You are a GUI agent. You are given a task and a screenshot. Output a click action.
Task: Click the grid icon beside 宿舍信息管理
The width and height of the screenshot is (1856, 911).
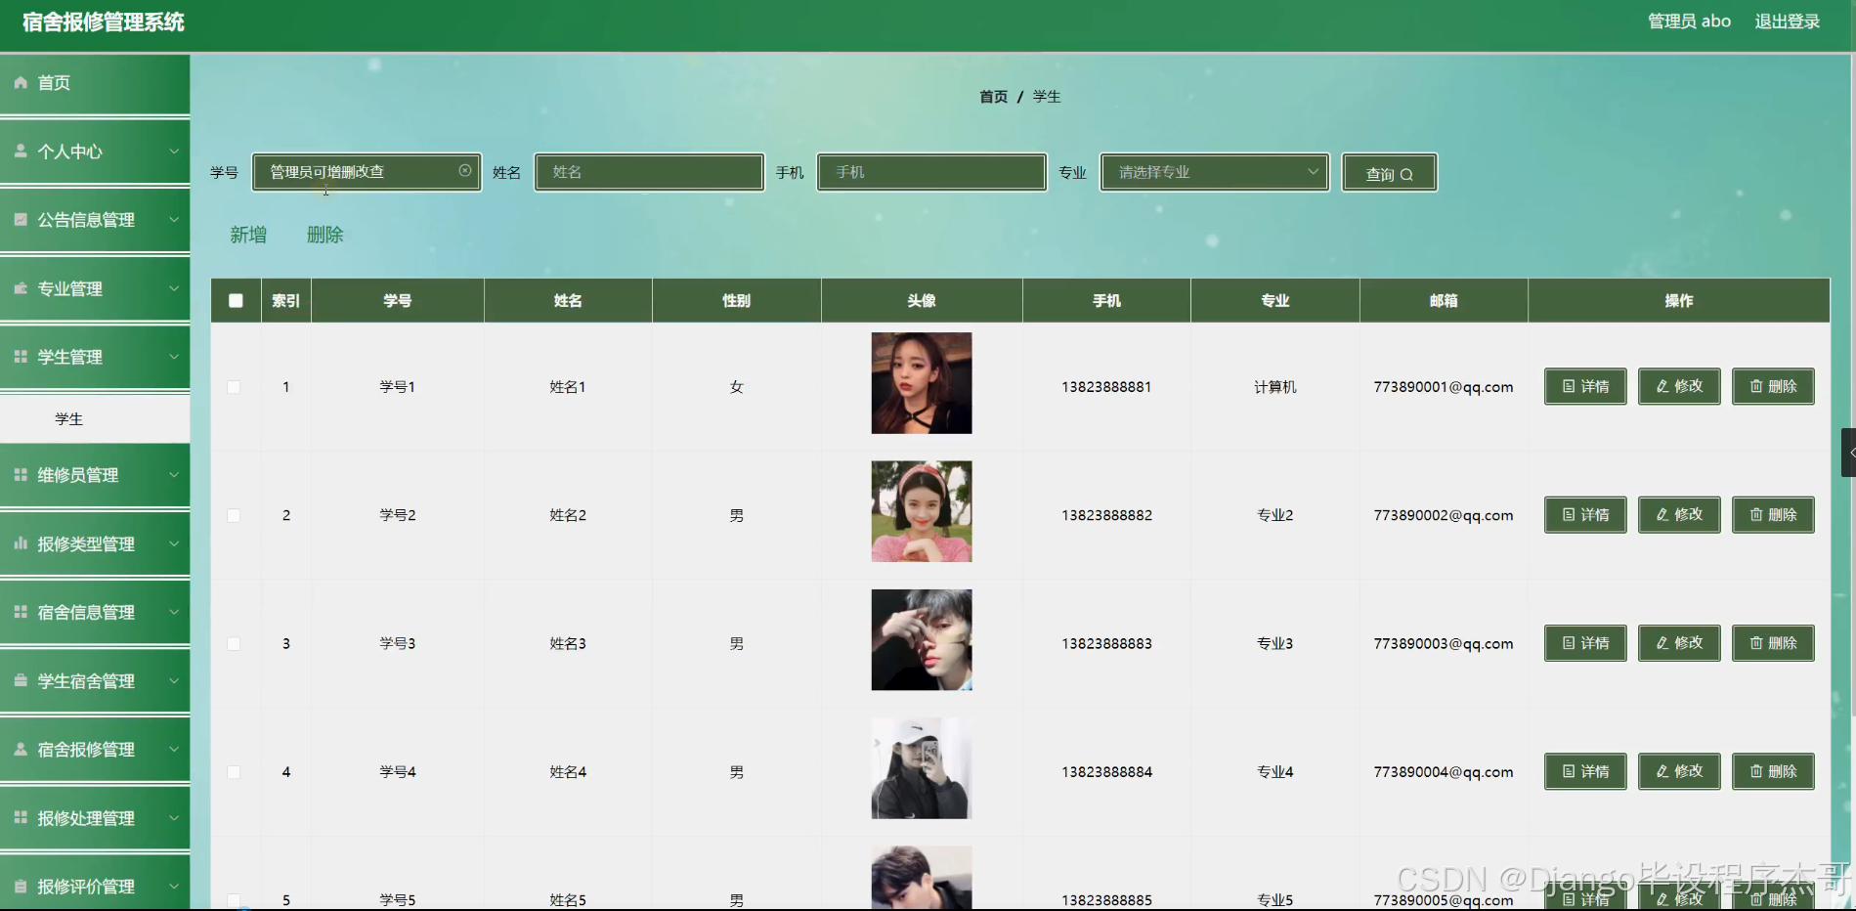pyautogui.click(x=21, y=612)
